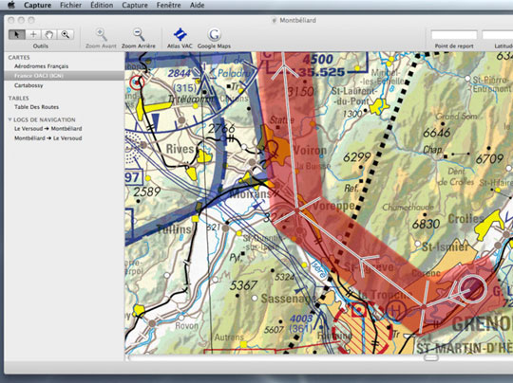Open Table Des Routes

[36, 107]
